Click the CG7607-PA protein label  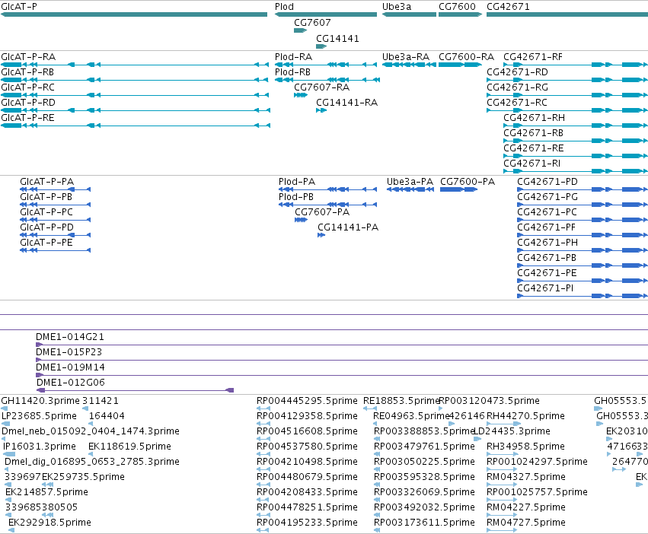point(322,212)
